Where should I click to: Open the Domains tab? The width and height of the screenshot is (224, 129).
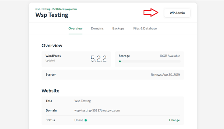point(97,28)
